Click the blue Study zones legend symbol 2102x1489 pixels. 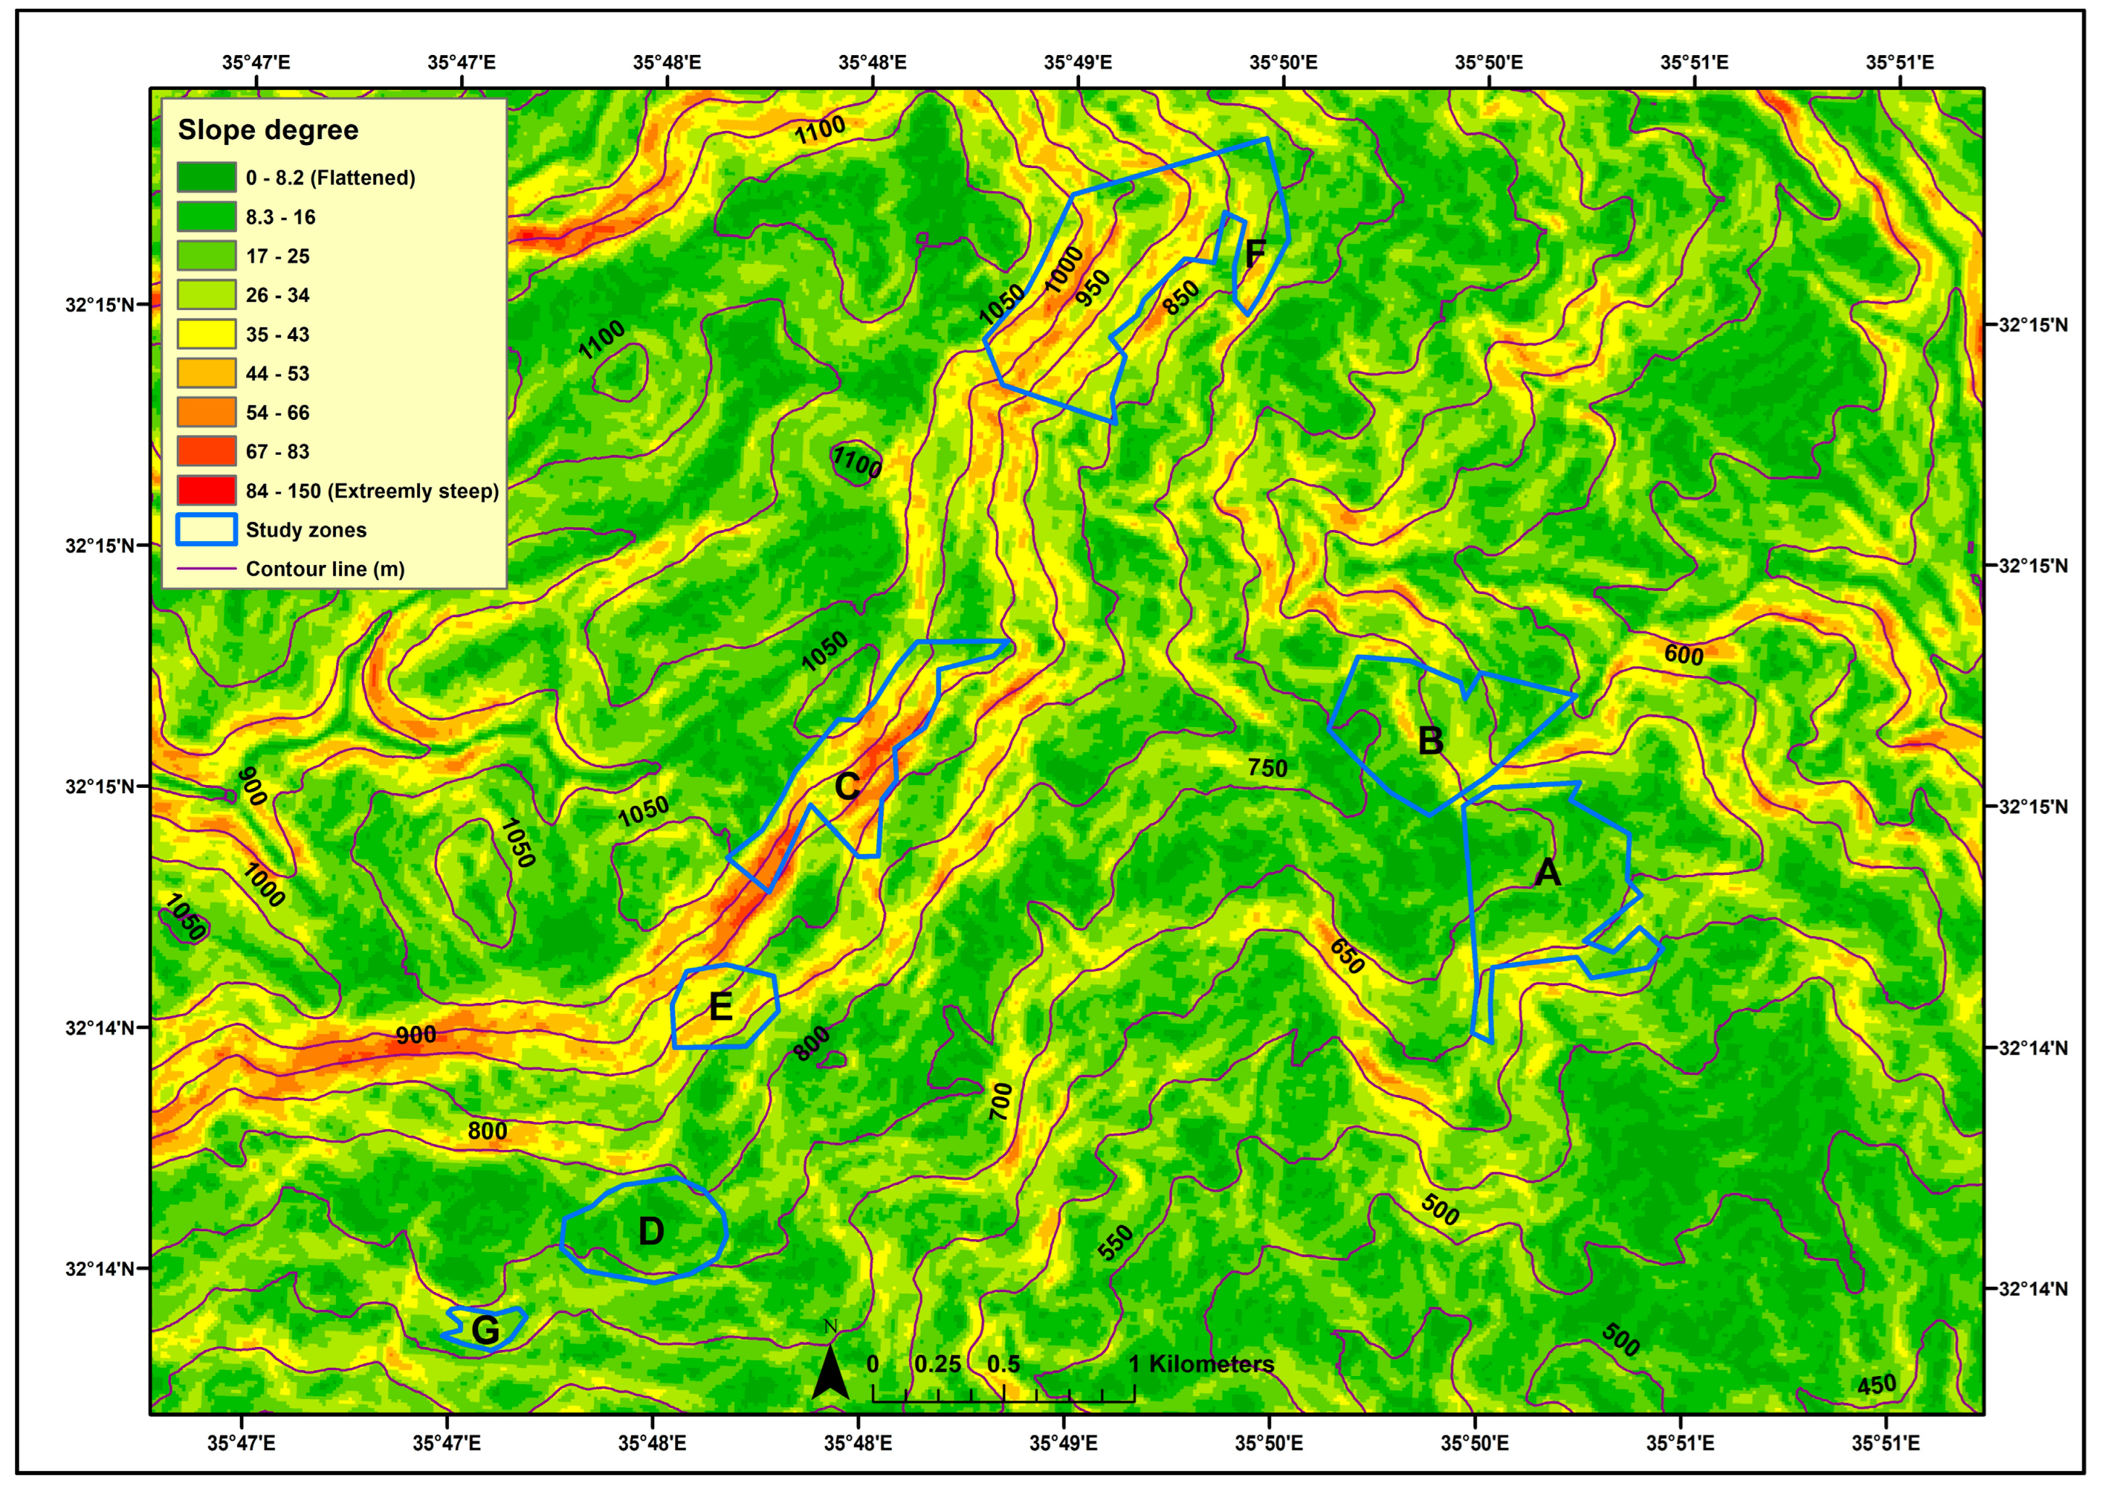206,530
